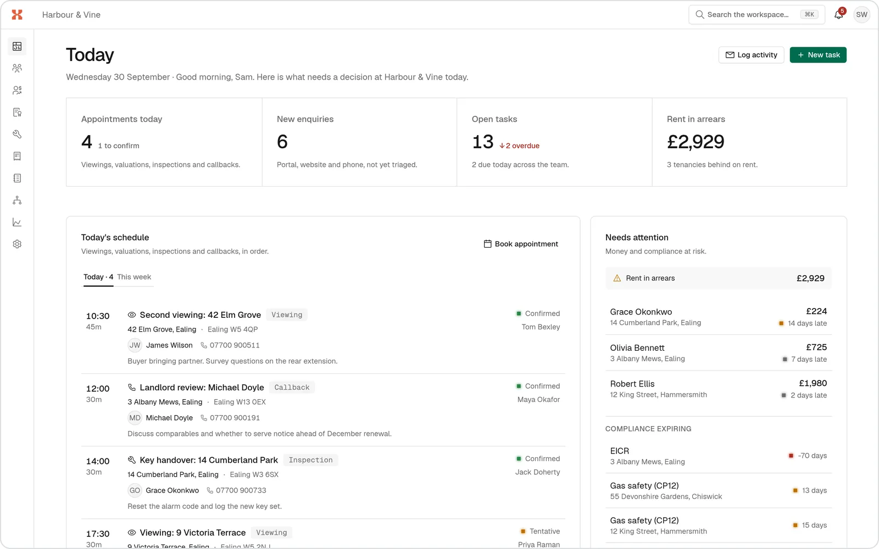This screenshot has height=549, width=879.
Task: Click phone number 07700 900733
Action: [x=241, y=490]
